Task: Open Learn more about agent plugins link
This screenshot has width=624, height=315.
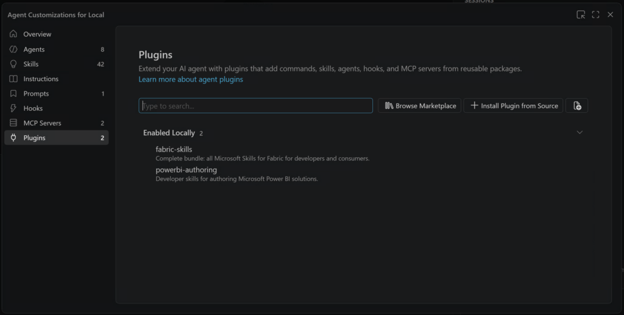Action: tap(191, 79)
